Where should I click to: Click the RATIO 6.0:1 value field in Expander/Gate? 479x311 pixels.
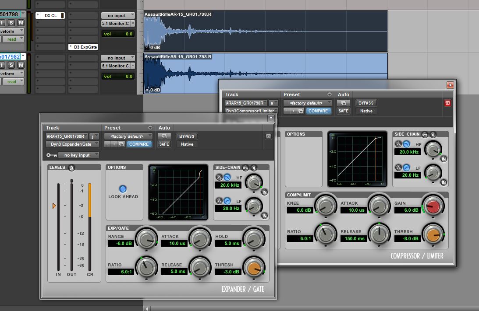click(121, 272)
